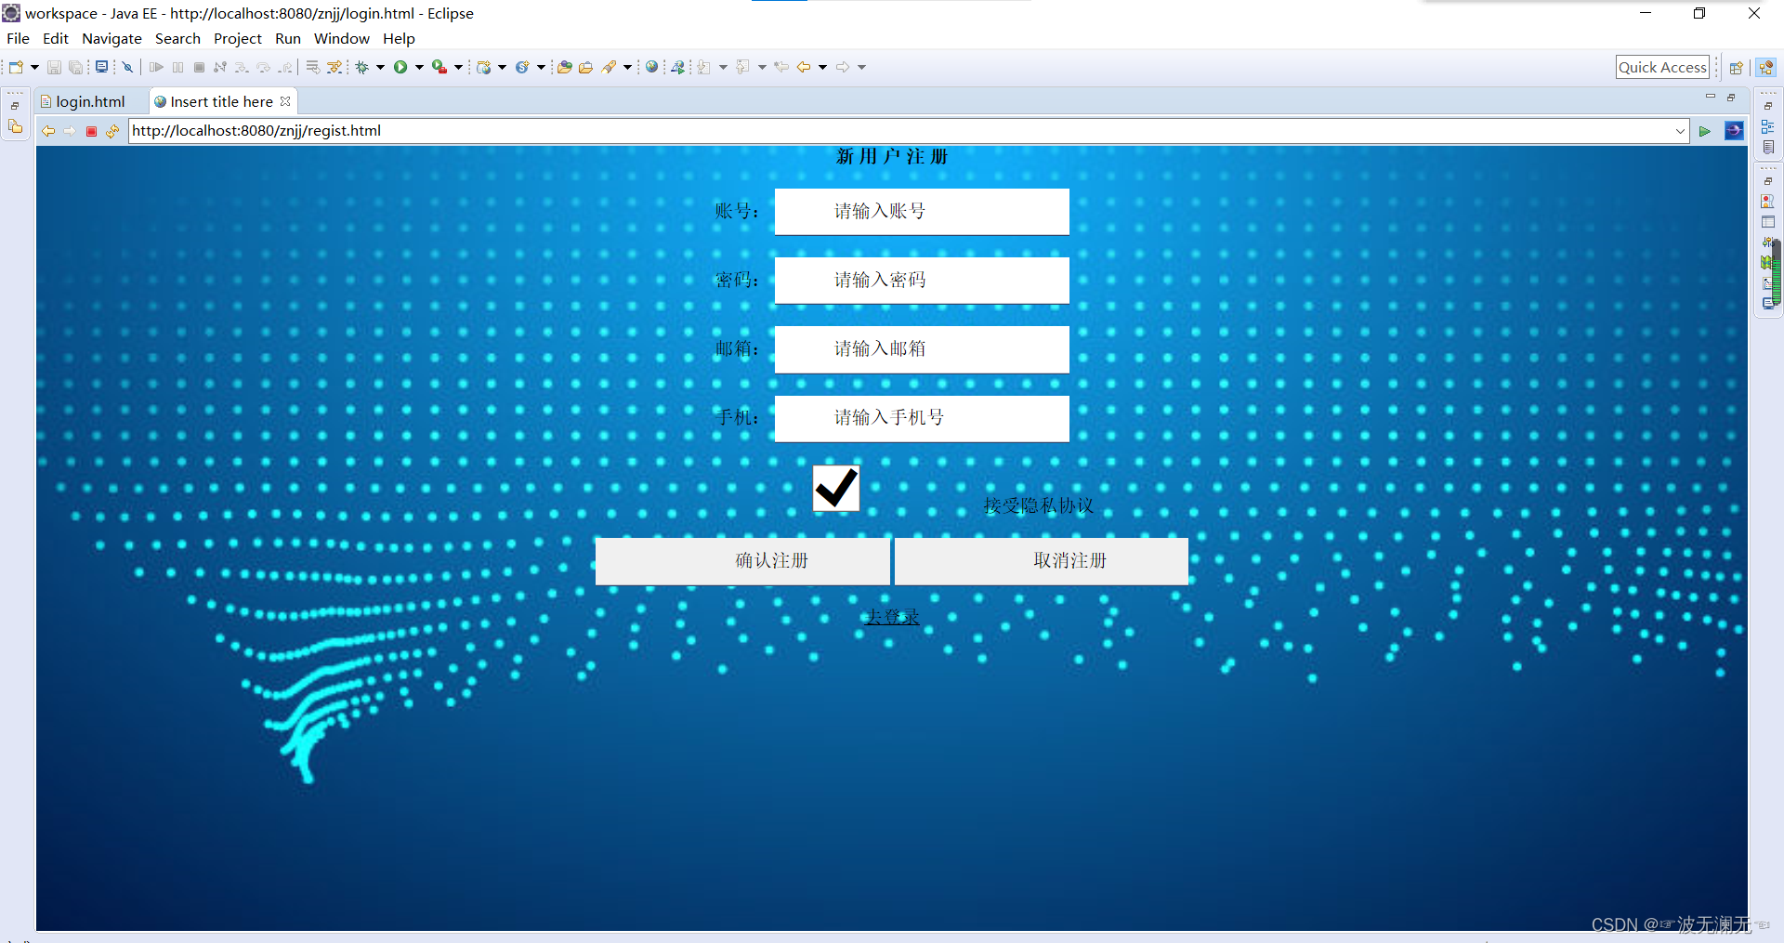Launch page in external browser

1734,131
